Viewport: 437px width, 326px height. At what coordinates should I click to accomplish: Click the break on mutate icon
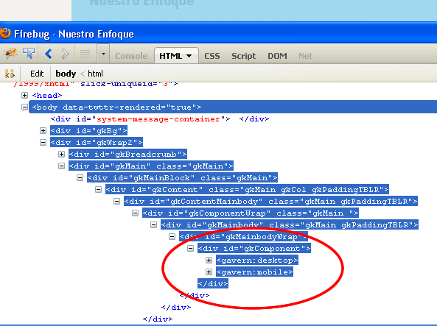click(x=10, y=74)
